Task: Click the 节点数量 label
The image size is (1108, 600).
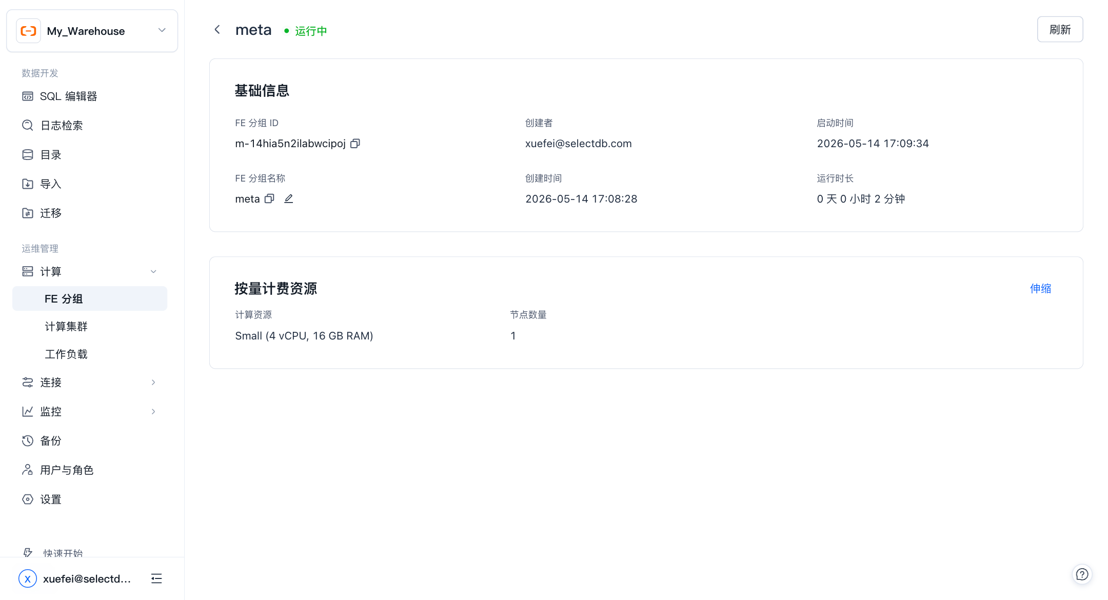Action: pos(528,315)
